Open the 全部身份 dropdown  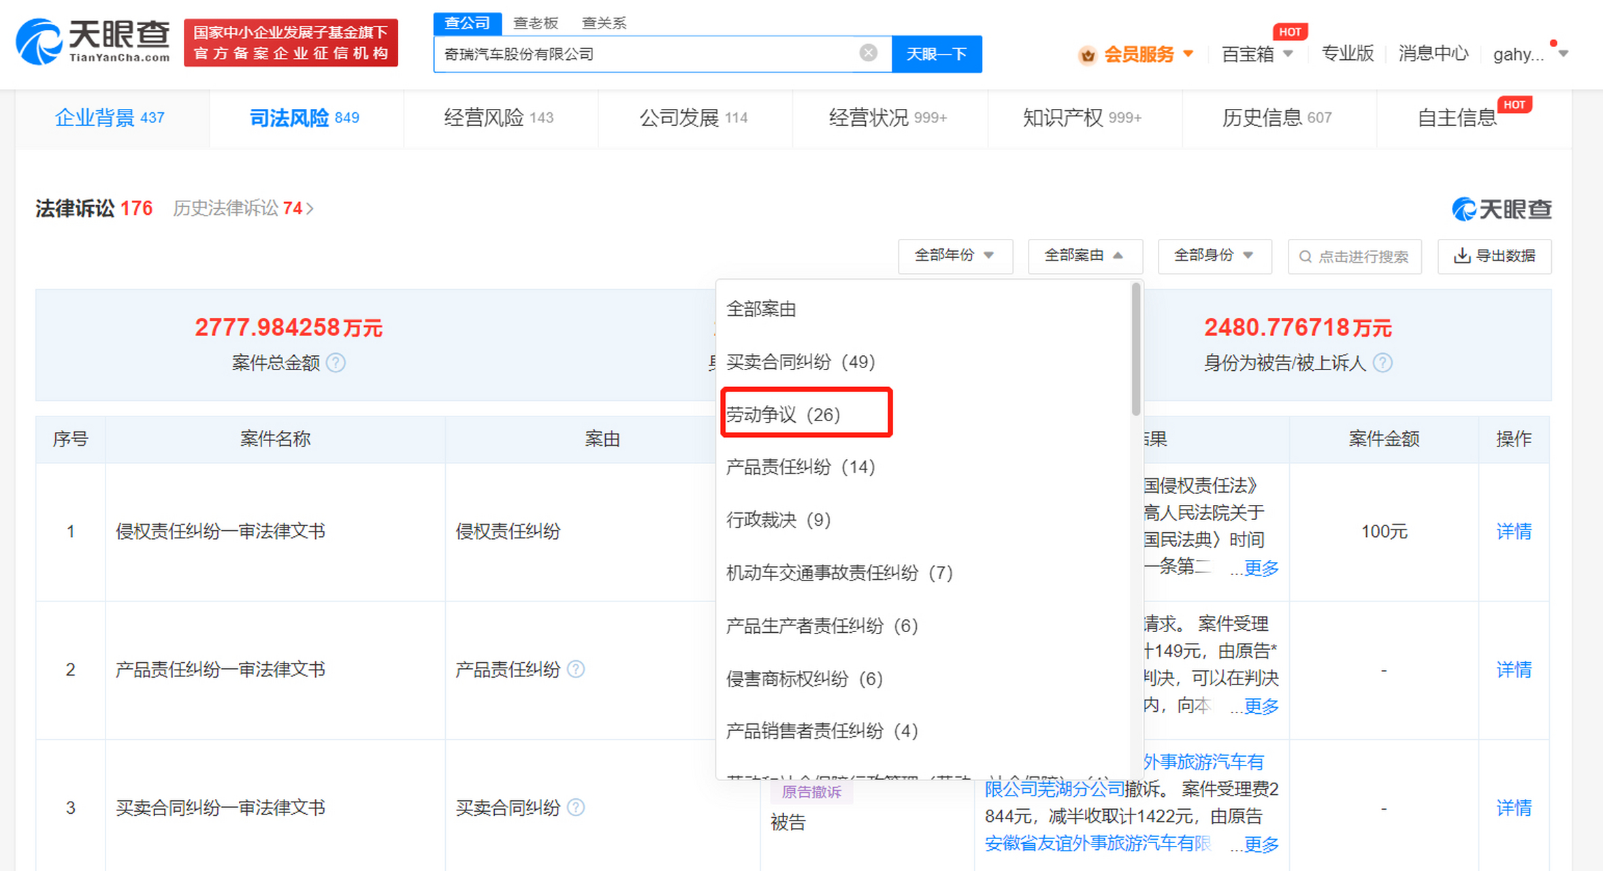pyautogui.click(x=1214, y=256)
